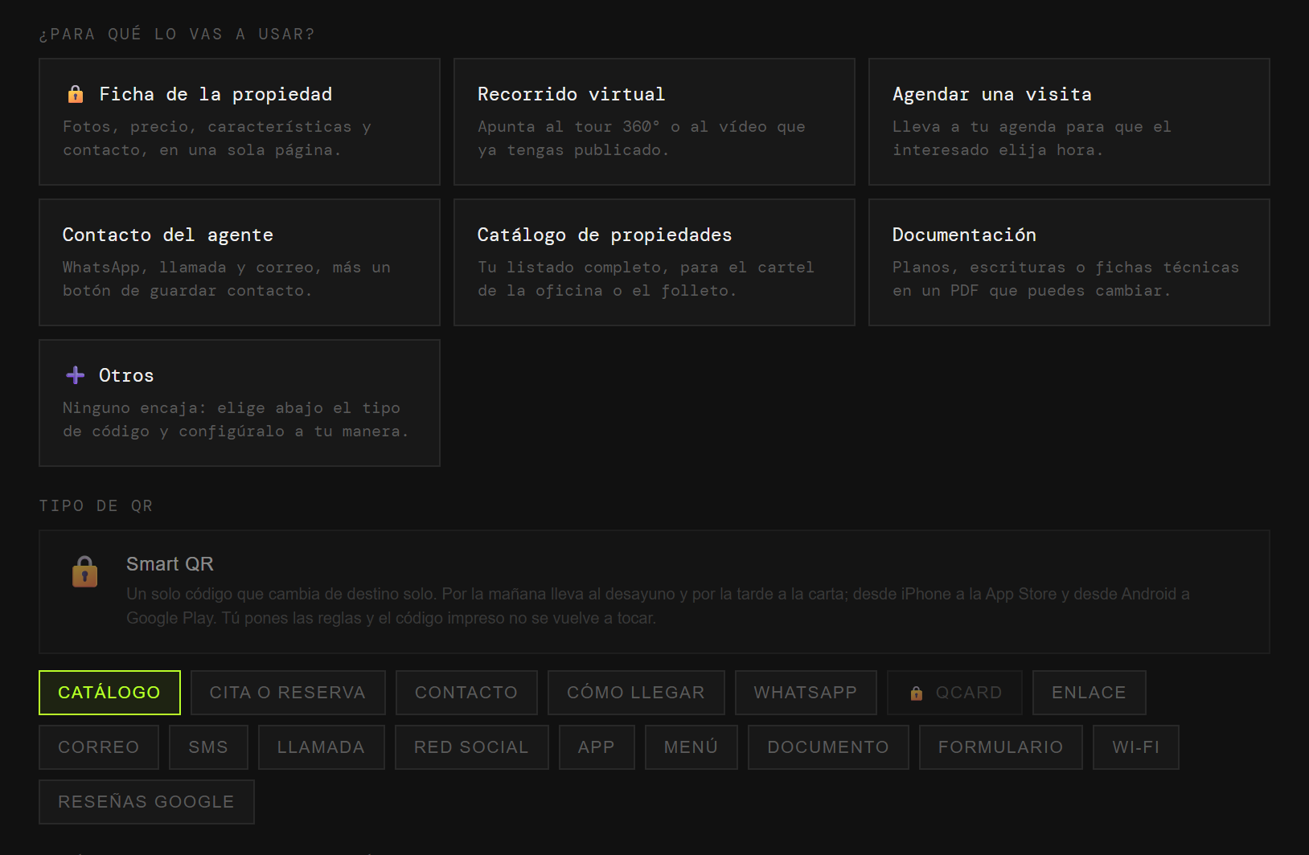
Task: Click the purple plus icon beside Otros
Action: 76,375
